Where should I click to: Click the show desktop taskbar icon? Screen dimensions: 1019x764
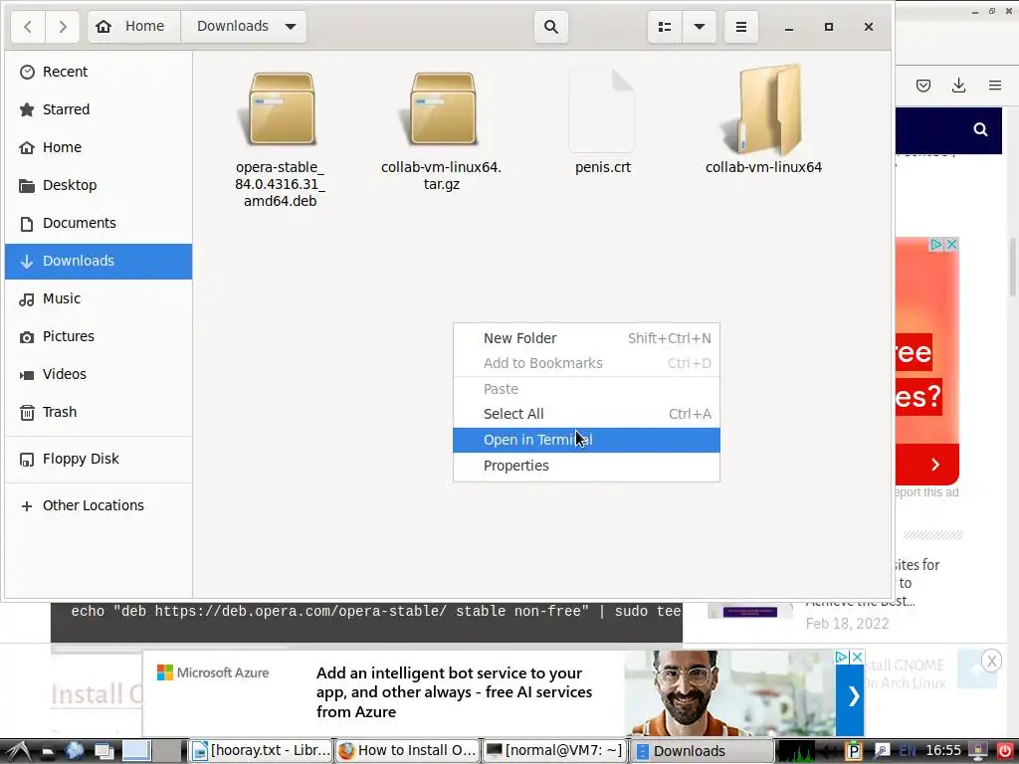(103, 752)
